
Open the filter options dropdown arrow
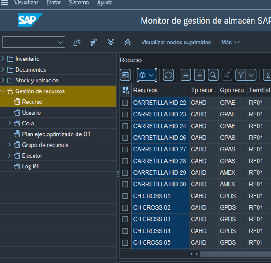tap(251, 75)
